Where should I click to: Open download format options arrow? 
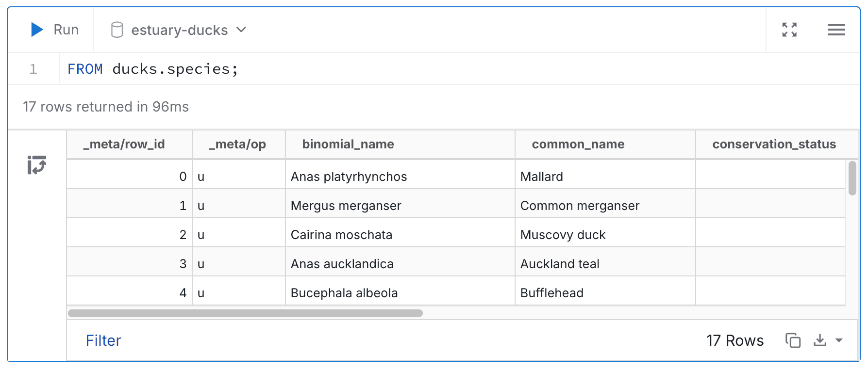[839, 340]
